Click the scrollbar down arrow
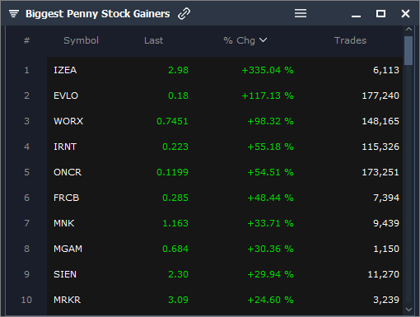Viewport: 420px width, 317px height. click(x=408, y=310)
